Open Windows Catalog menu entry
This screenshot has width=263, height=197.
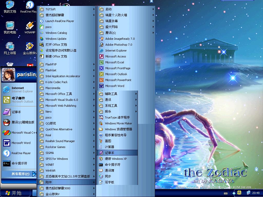(67, 33)
